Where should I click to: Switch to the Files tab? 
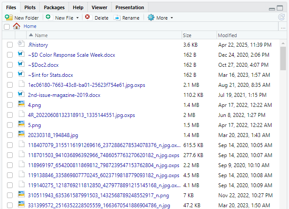(11, 7)
